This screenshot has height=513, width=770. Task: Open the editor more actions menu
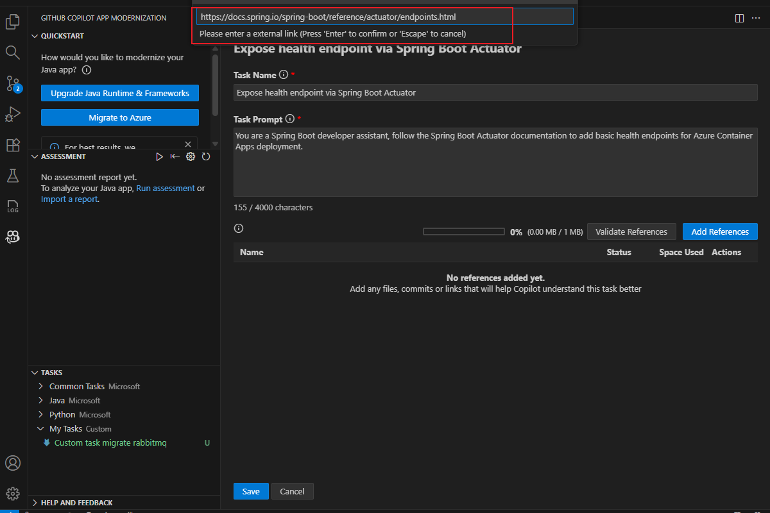point(755,19)
